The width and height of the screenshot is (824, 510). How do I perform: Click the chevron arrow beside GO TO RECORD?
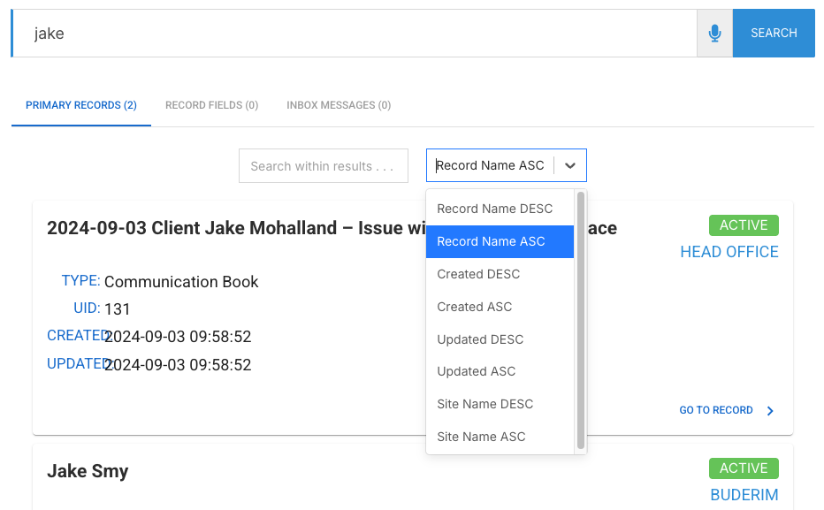(770, 411)
